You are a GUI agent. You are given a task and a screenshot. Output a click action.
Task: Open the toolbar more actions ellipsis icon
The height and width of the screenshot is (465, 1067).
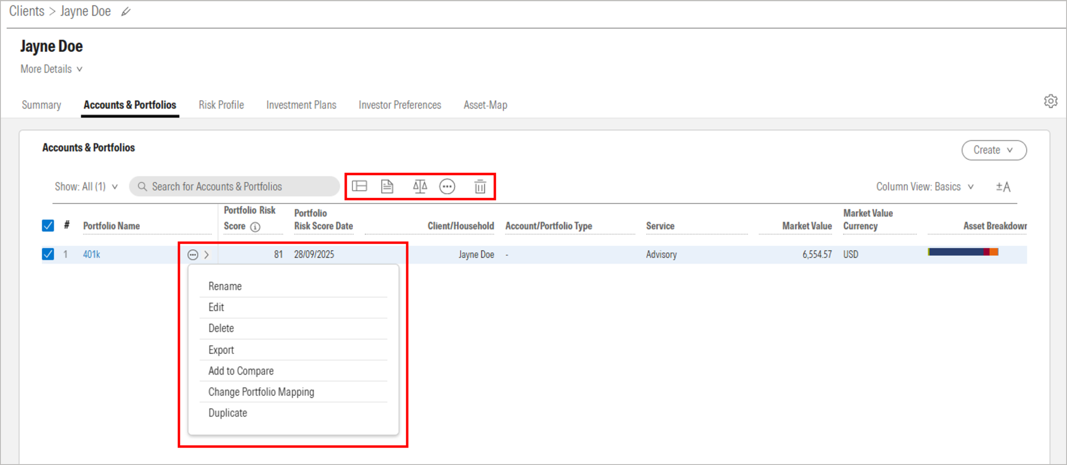click(x=447, y=187)
